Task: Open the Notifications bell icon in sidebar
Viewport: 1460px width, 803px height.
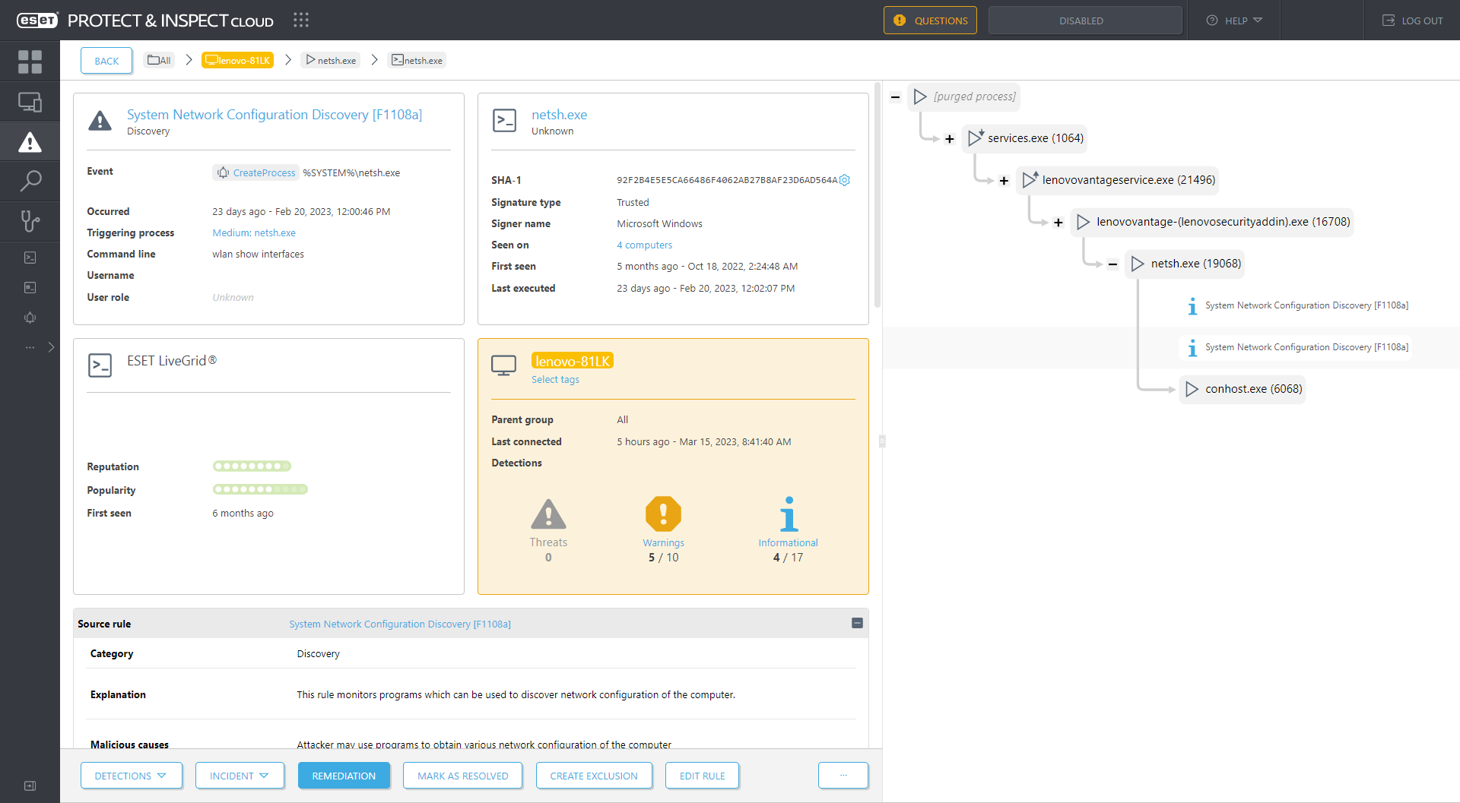Action: pos(30,318)
